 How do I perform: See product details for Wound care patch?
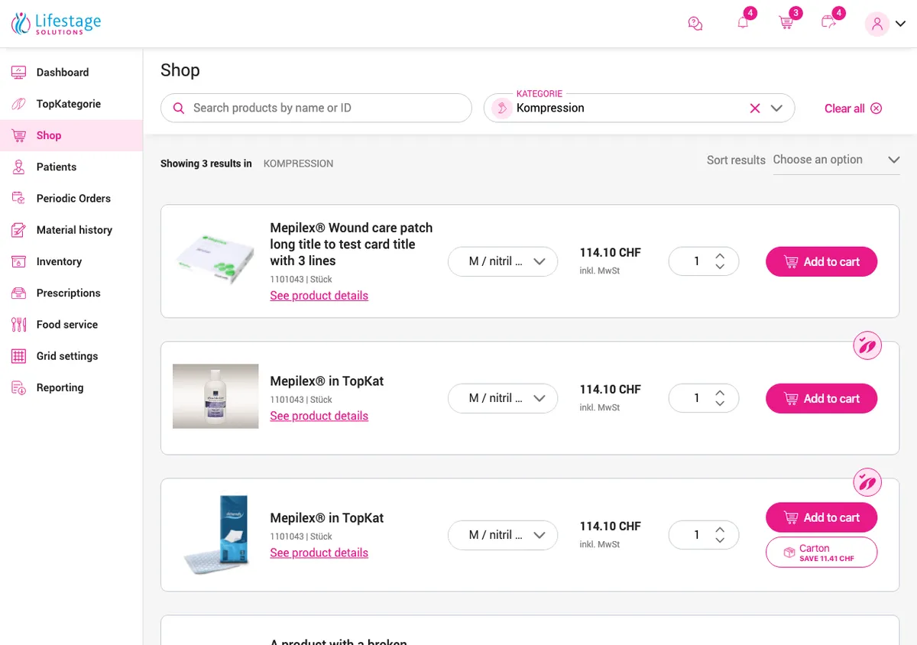pyautogui.click(x=319, y=296)
